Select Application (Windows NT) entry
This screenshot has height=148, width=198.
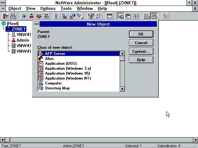click(x=79, y=78)
